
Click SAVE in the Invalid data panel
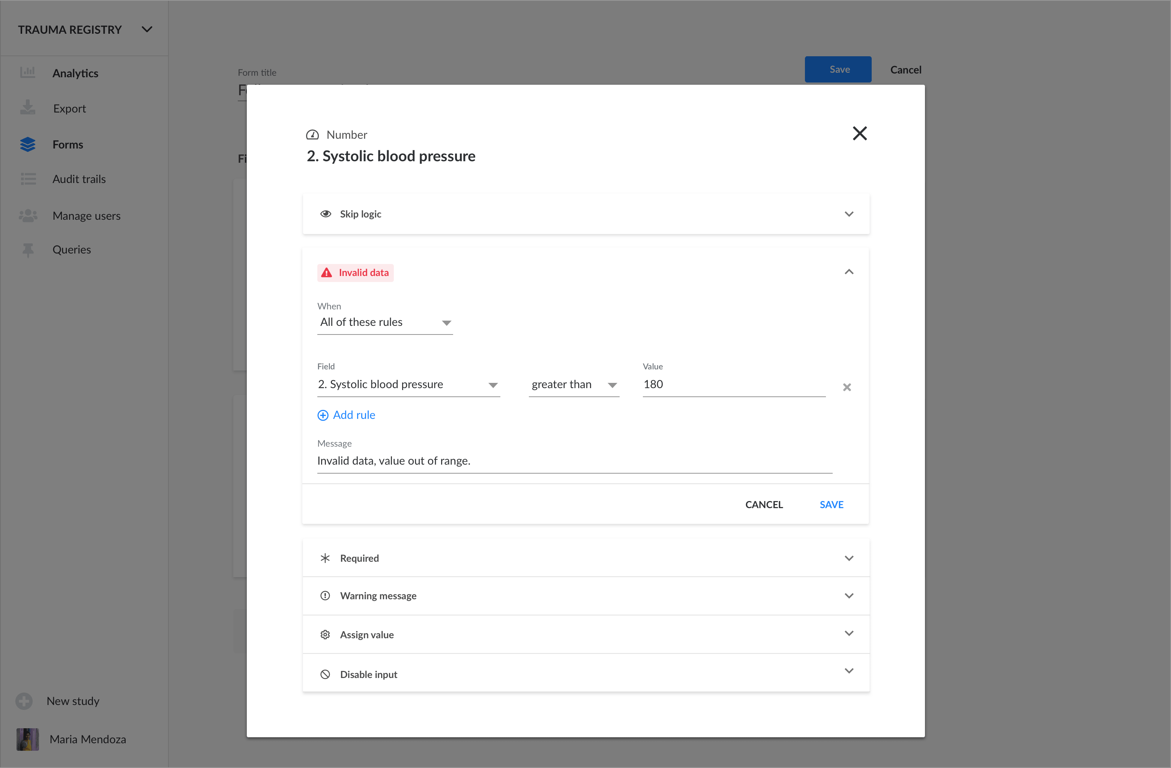[831, 504]
